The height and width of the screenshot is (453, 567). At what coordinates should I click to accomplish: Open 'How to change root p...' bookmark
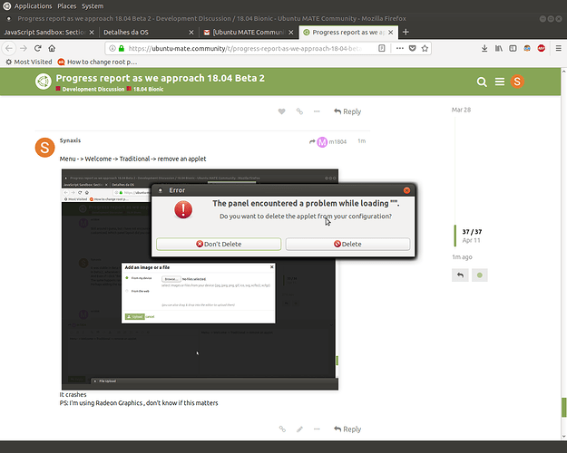pyautogui.click(x=97, y=62)
